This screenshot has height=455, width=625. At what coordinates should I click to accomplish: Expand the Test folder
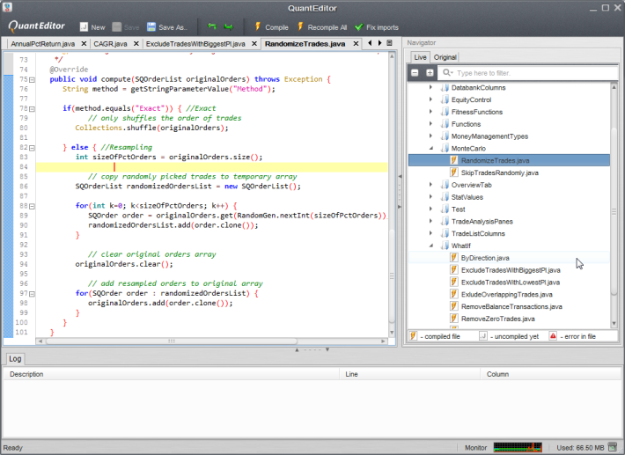(430, 209)
